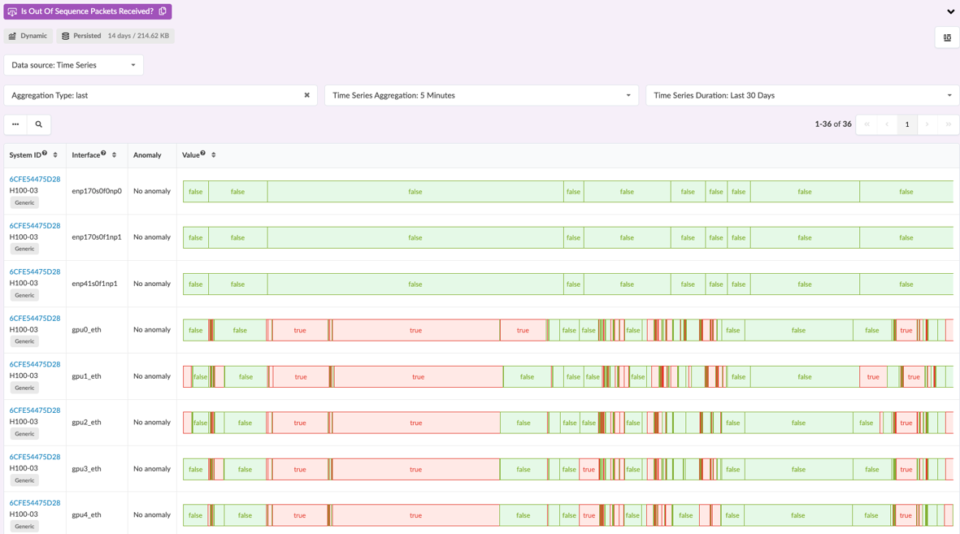Sort the table by System ID column
The width and height of the screenshot is (960, 534).
[55, 155]
